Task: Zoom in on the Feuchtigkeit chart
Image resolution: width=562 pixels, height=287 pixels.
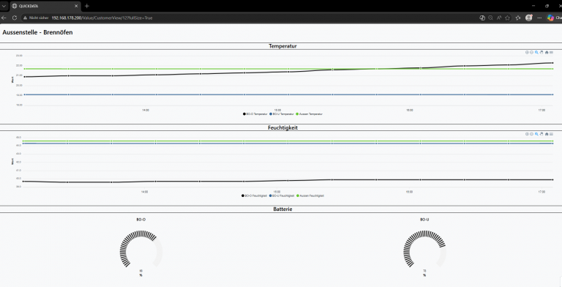Action: (527, 134)
